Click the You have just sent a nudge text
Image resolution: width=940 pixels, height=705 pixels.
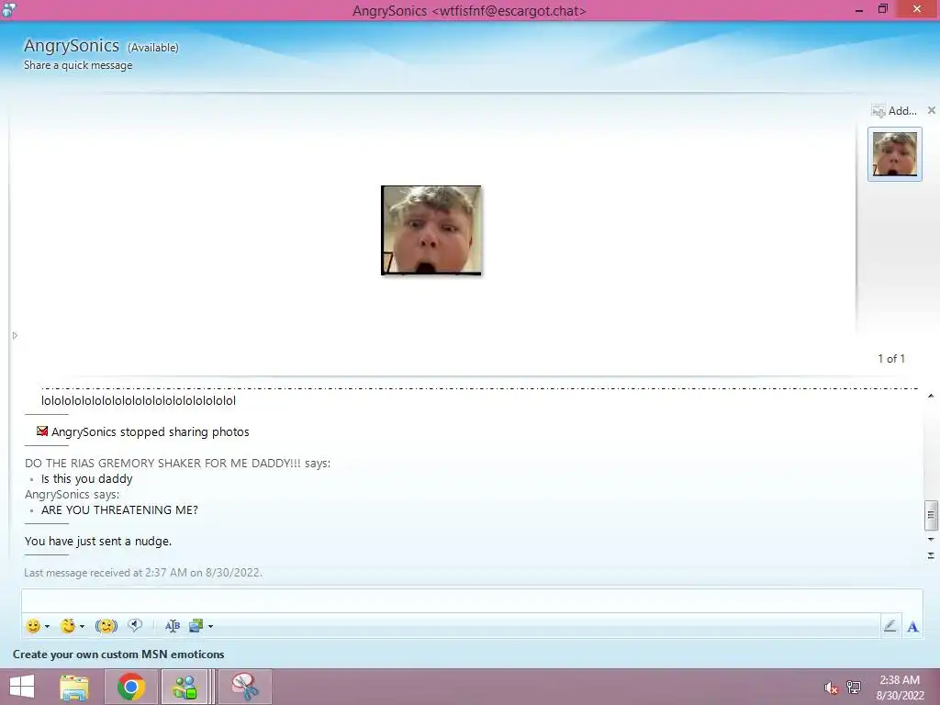tap(98, 542)
